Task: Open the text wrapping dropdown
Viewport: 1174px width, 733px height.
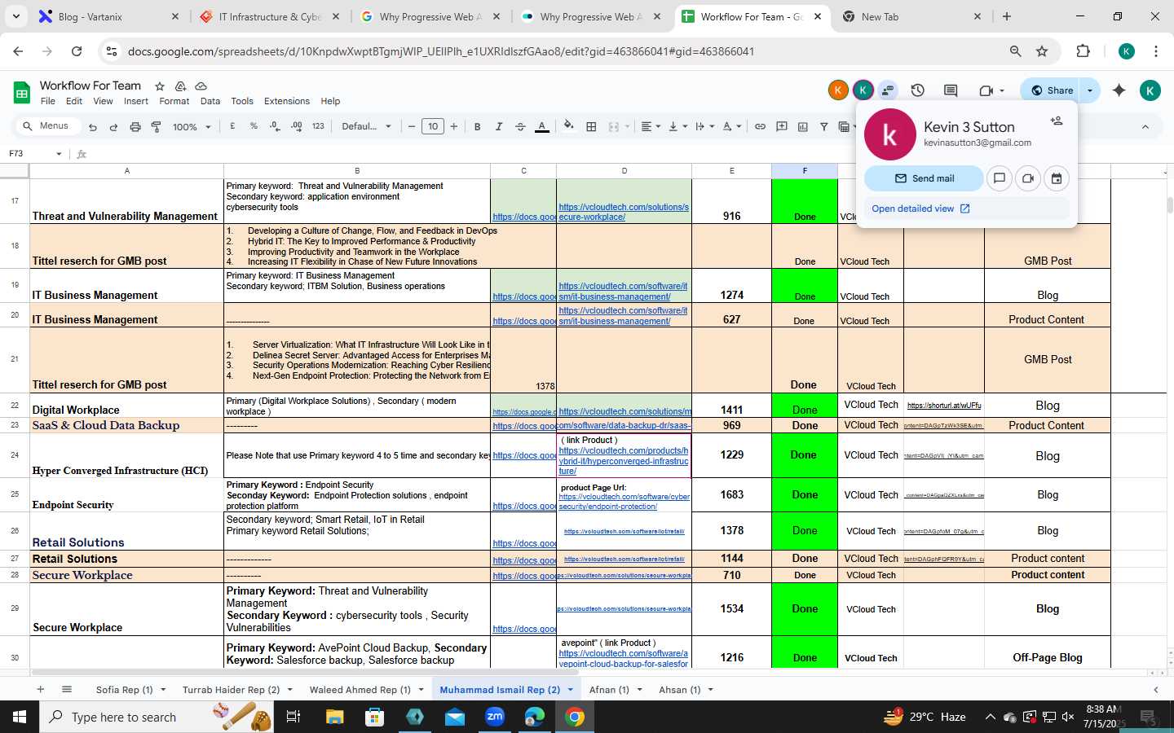Action: point(704,126)
